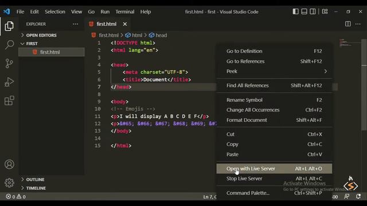Open the Explorer view in activity bar
The width and height of the screenshot is (367, 206).
(x=9, y=26)
